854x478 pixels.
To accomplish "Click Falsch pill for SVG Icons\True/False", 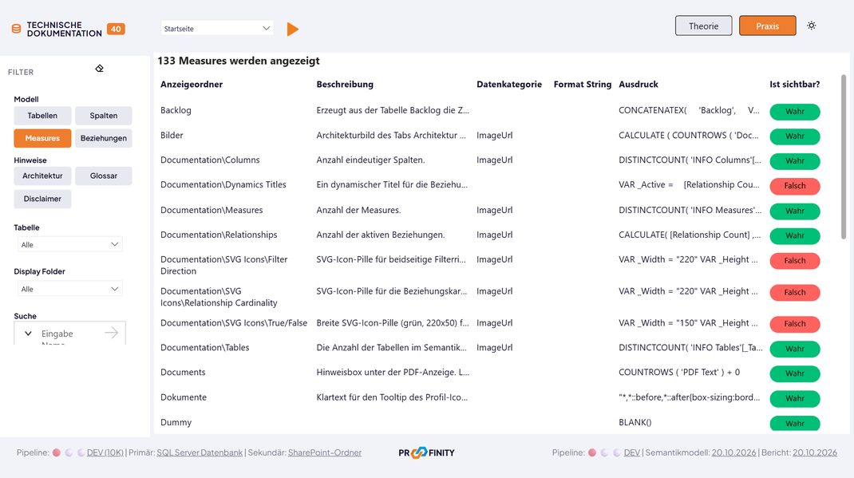I will 795,324.
